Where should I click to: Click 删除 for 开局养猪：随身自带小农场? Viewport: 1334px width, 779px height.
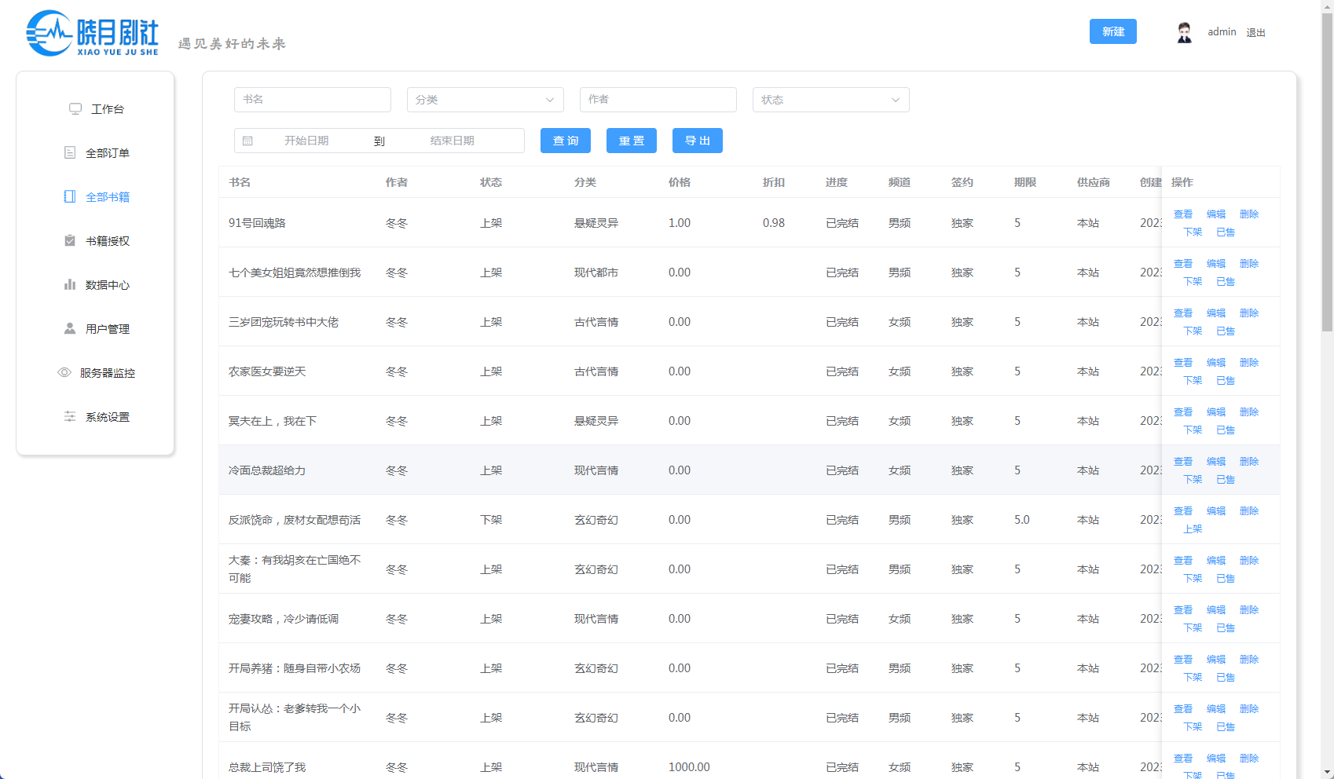1249,659
